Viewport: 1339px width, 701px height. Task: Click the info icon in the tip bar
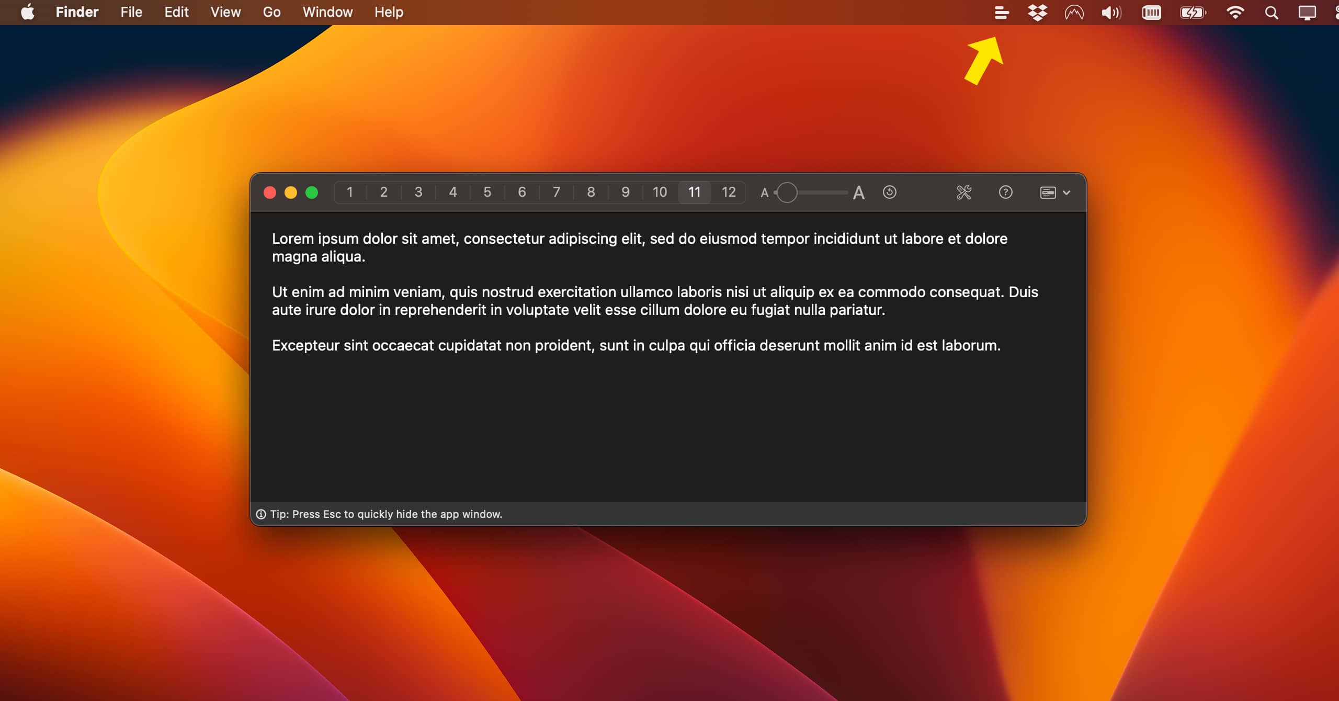[261, 514]
